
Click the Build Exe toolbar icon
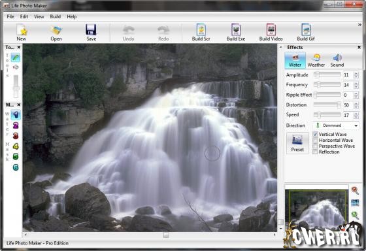click(x=236, y=30)
